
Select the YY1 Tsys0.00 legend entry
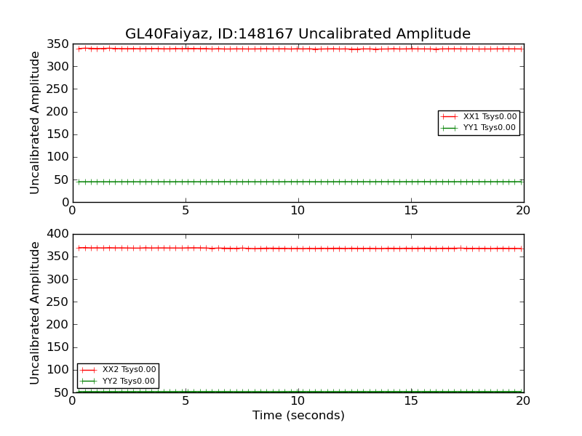coord(478,128)
